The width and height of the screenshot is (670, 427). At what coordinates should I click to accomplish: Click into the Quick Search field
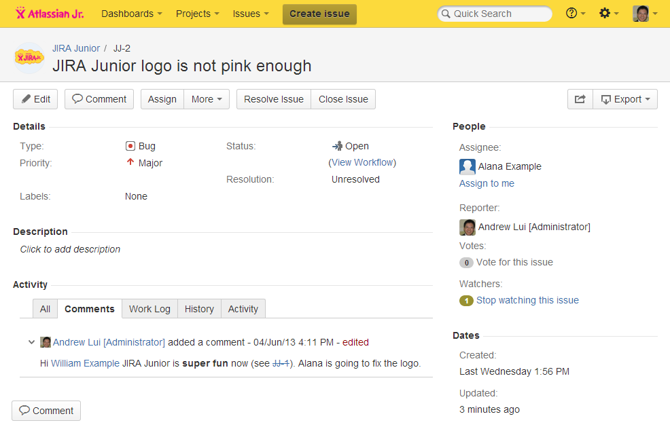point(495,14)
